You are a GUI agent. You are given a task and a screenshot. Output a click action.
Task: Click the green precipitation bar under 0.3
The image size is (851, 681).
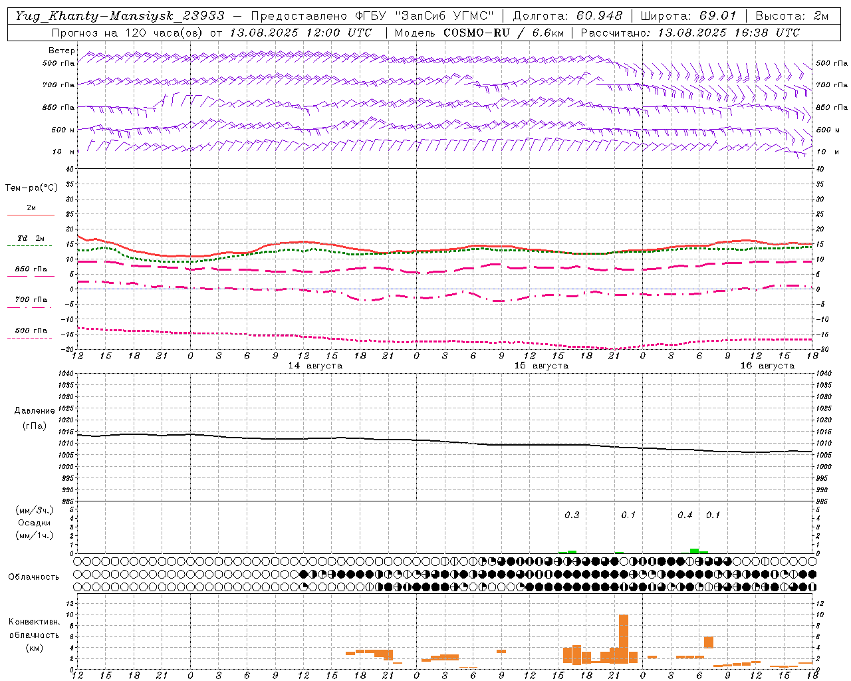click(572, 552)
